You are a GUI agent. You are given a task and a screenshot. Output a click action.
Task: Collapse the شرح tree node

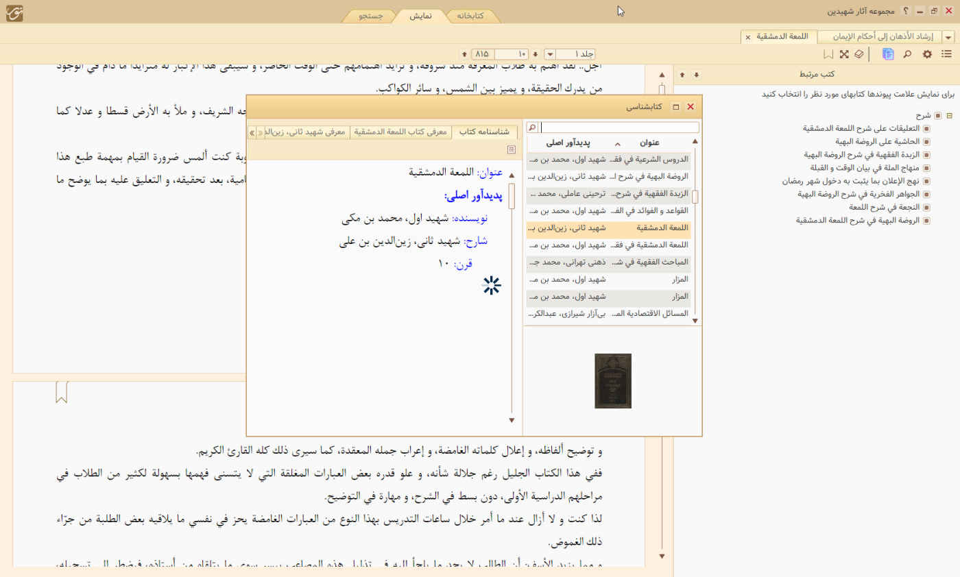pyautogui.click(x=950, y=115)
